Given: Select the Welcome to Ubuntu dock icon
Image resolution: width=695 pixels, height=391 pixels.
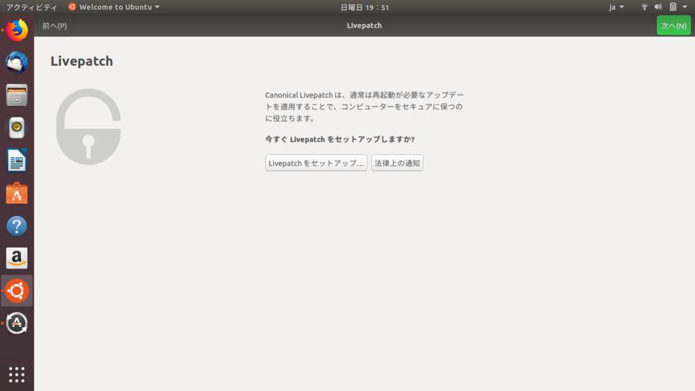Looking at the screenshot, I should click(x=17, y=291).
